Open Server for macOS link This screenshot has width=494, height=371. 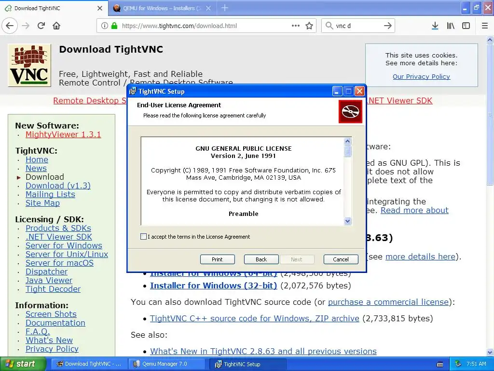pos(59,263)
